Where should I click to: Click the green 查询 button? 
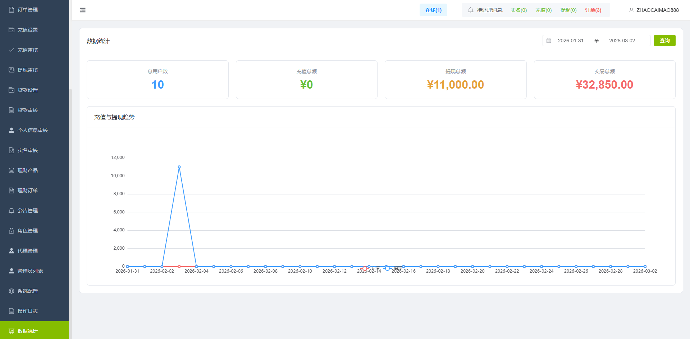664,41
